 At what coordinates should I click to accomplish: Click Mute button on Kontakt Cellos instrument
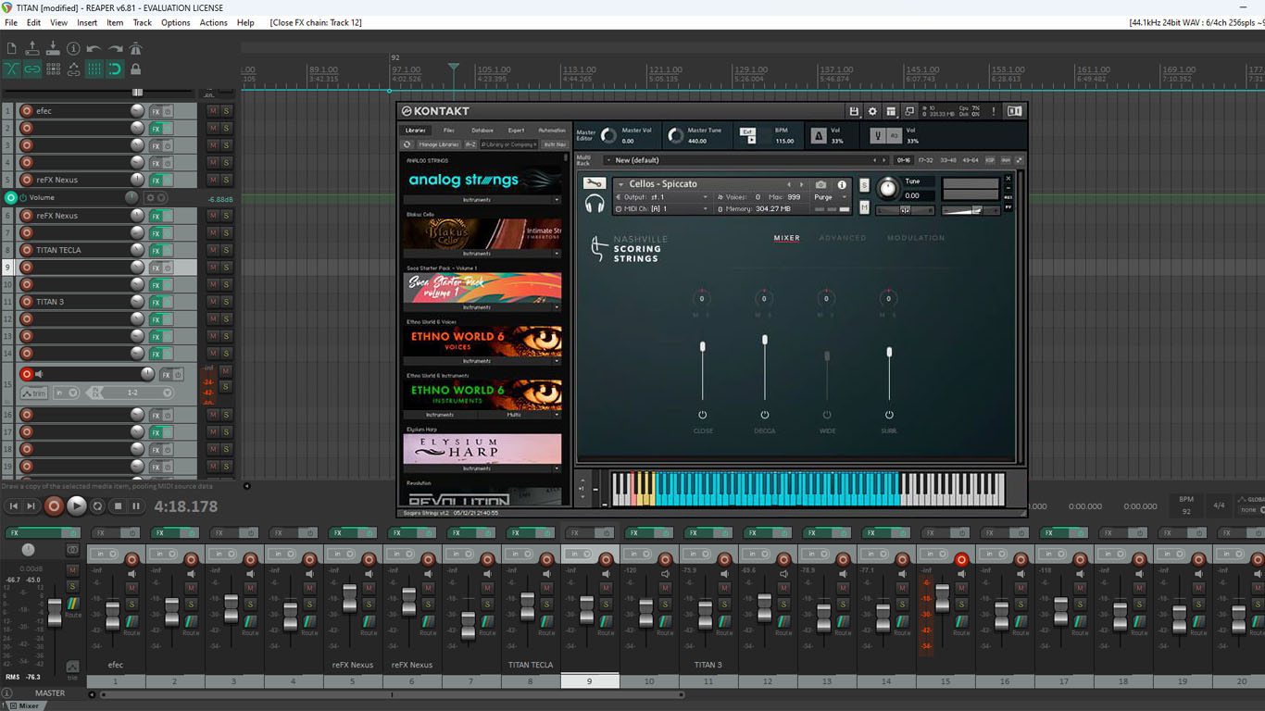[864, 207]
